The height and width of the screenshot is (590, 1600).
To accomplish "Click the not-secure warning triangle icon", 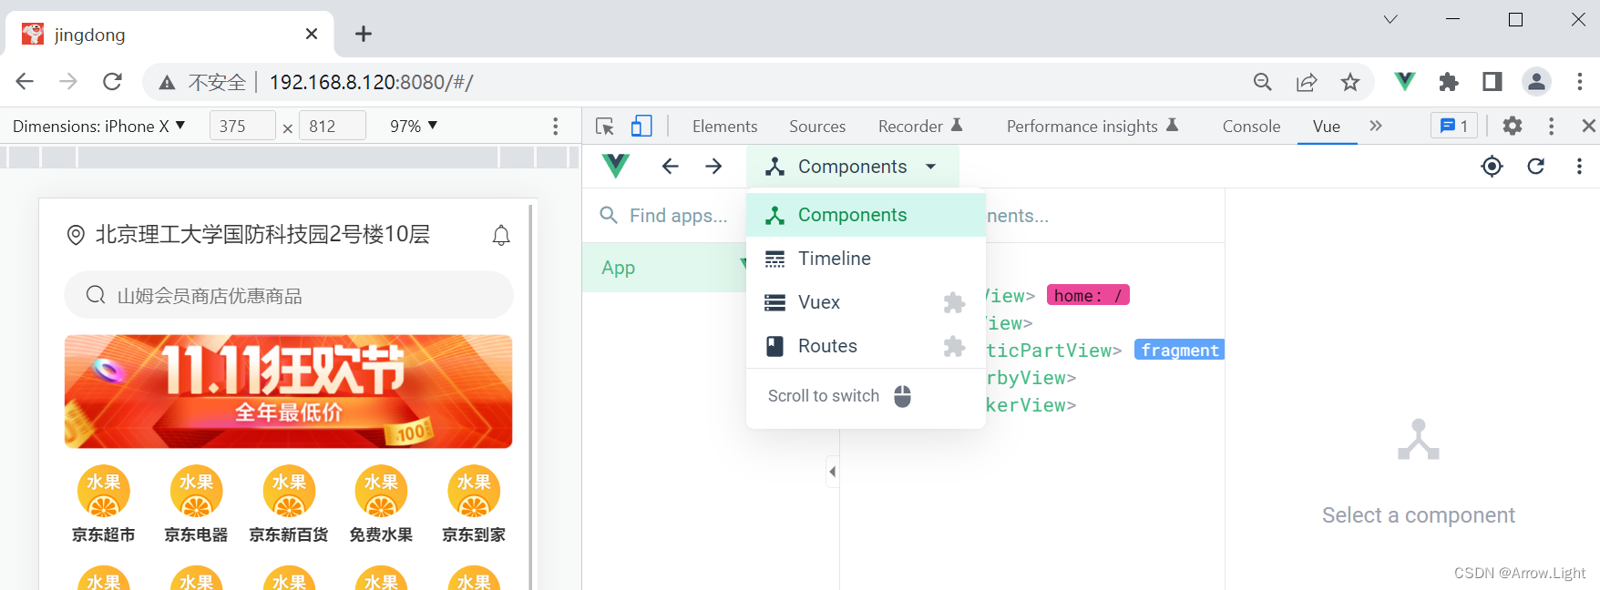I will [167, 83].
